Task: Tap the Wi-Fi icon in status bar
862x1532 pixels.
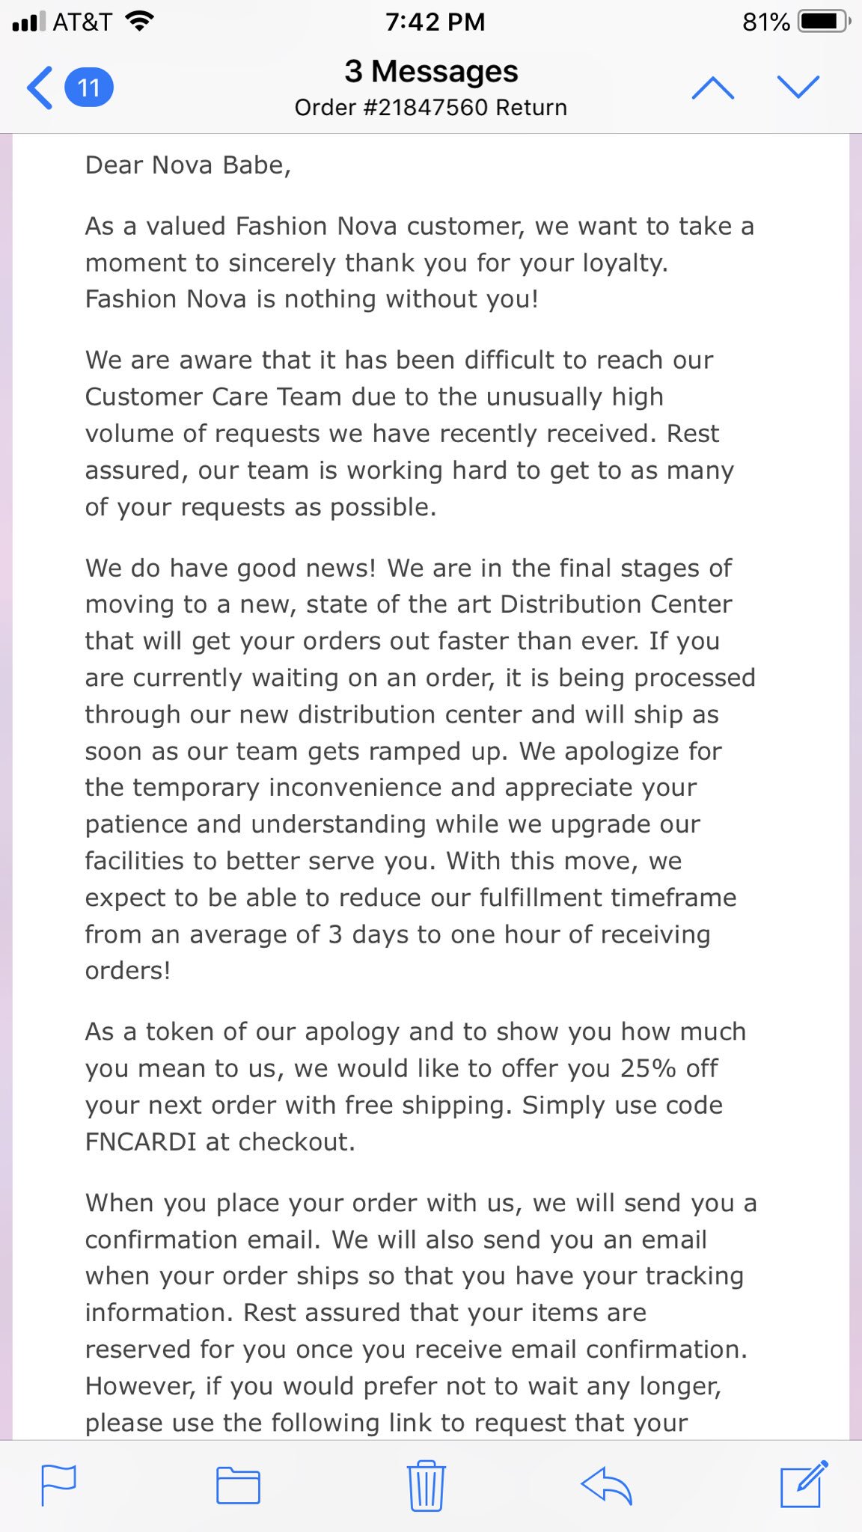Action: point(139,21)
